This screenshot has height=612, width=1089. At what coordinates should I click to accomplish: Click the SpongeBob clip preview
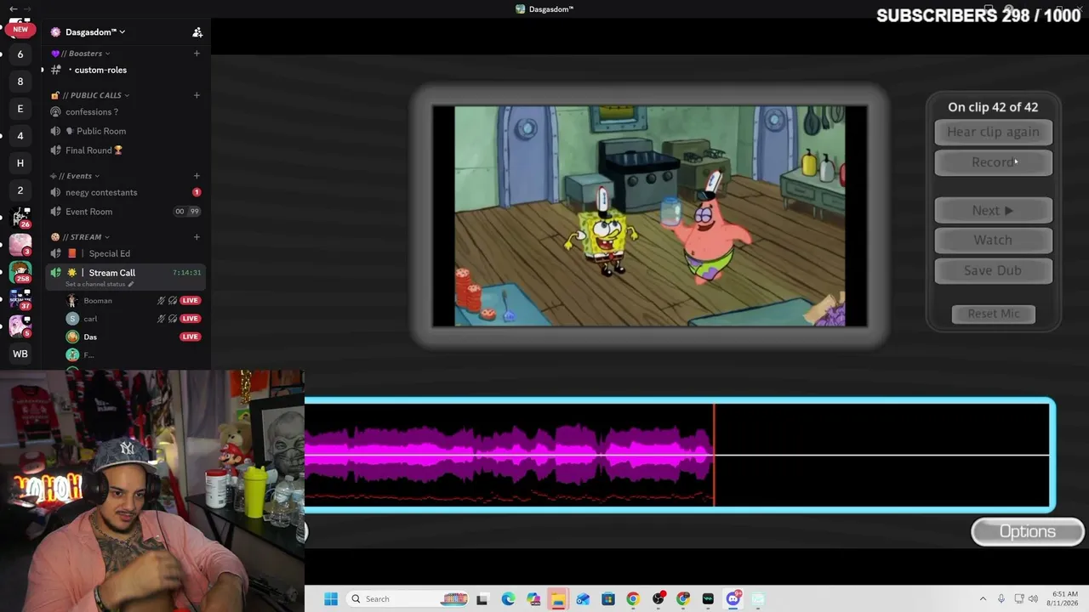[x=650, y=216]
